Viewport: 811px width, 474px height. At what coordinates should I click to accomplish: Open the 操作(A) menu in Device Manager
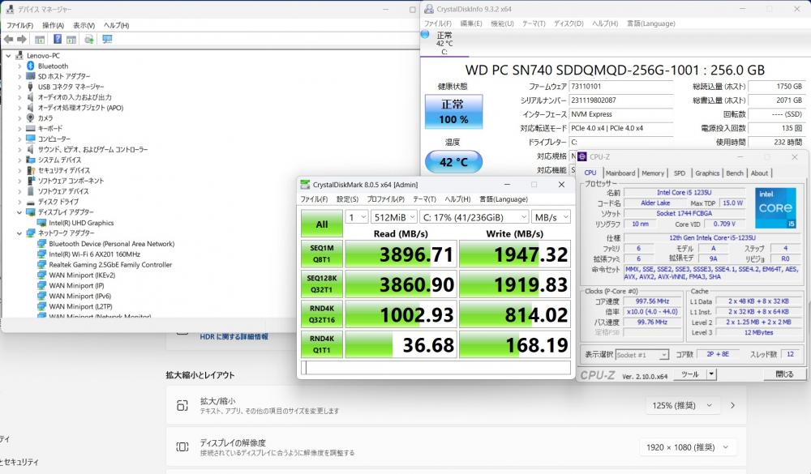pos(54,25)
